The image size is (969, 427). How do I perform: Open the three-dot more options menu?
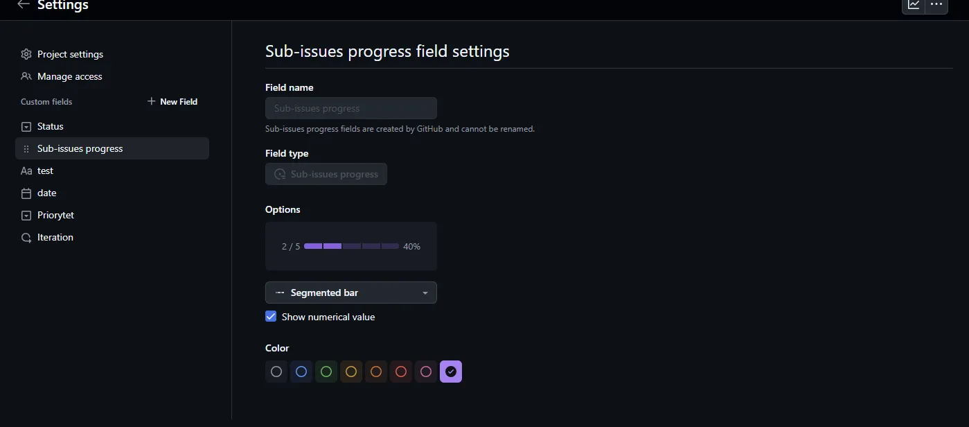coord(936,5)
